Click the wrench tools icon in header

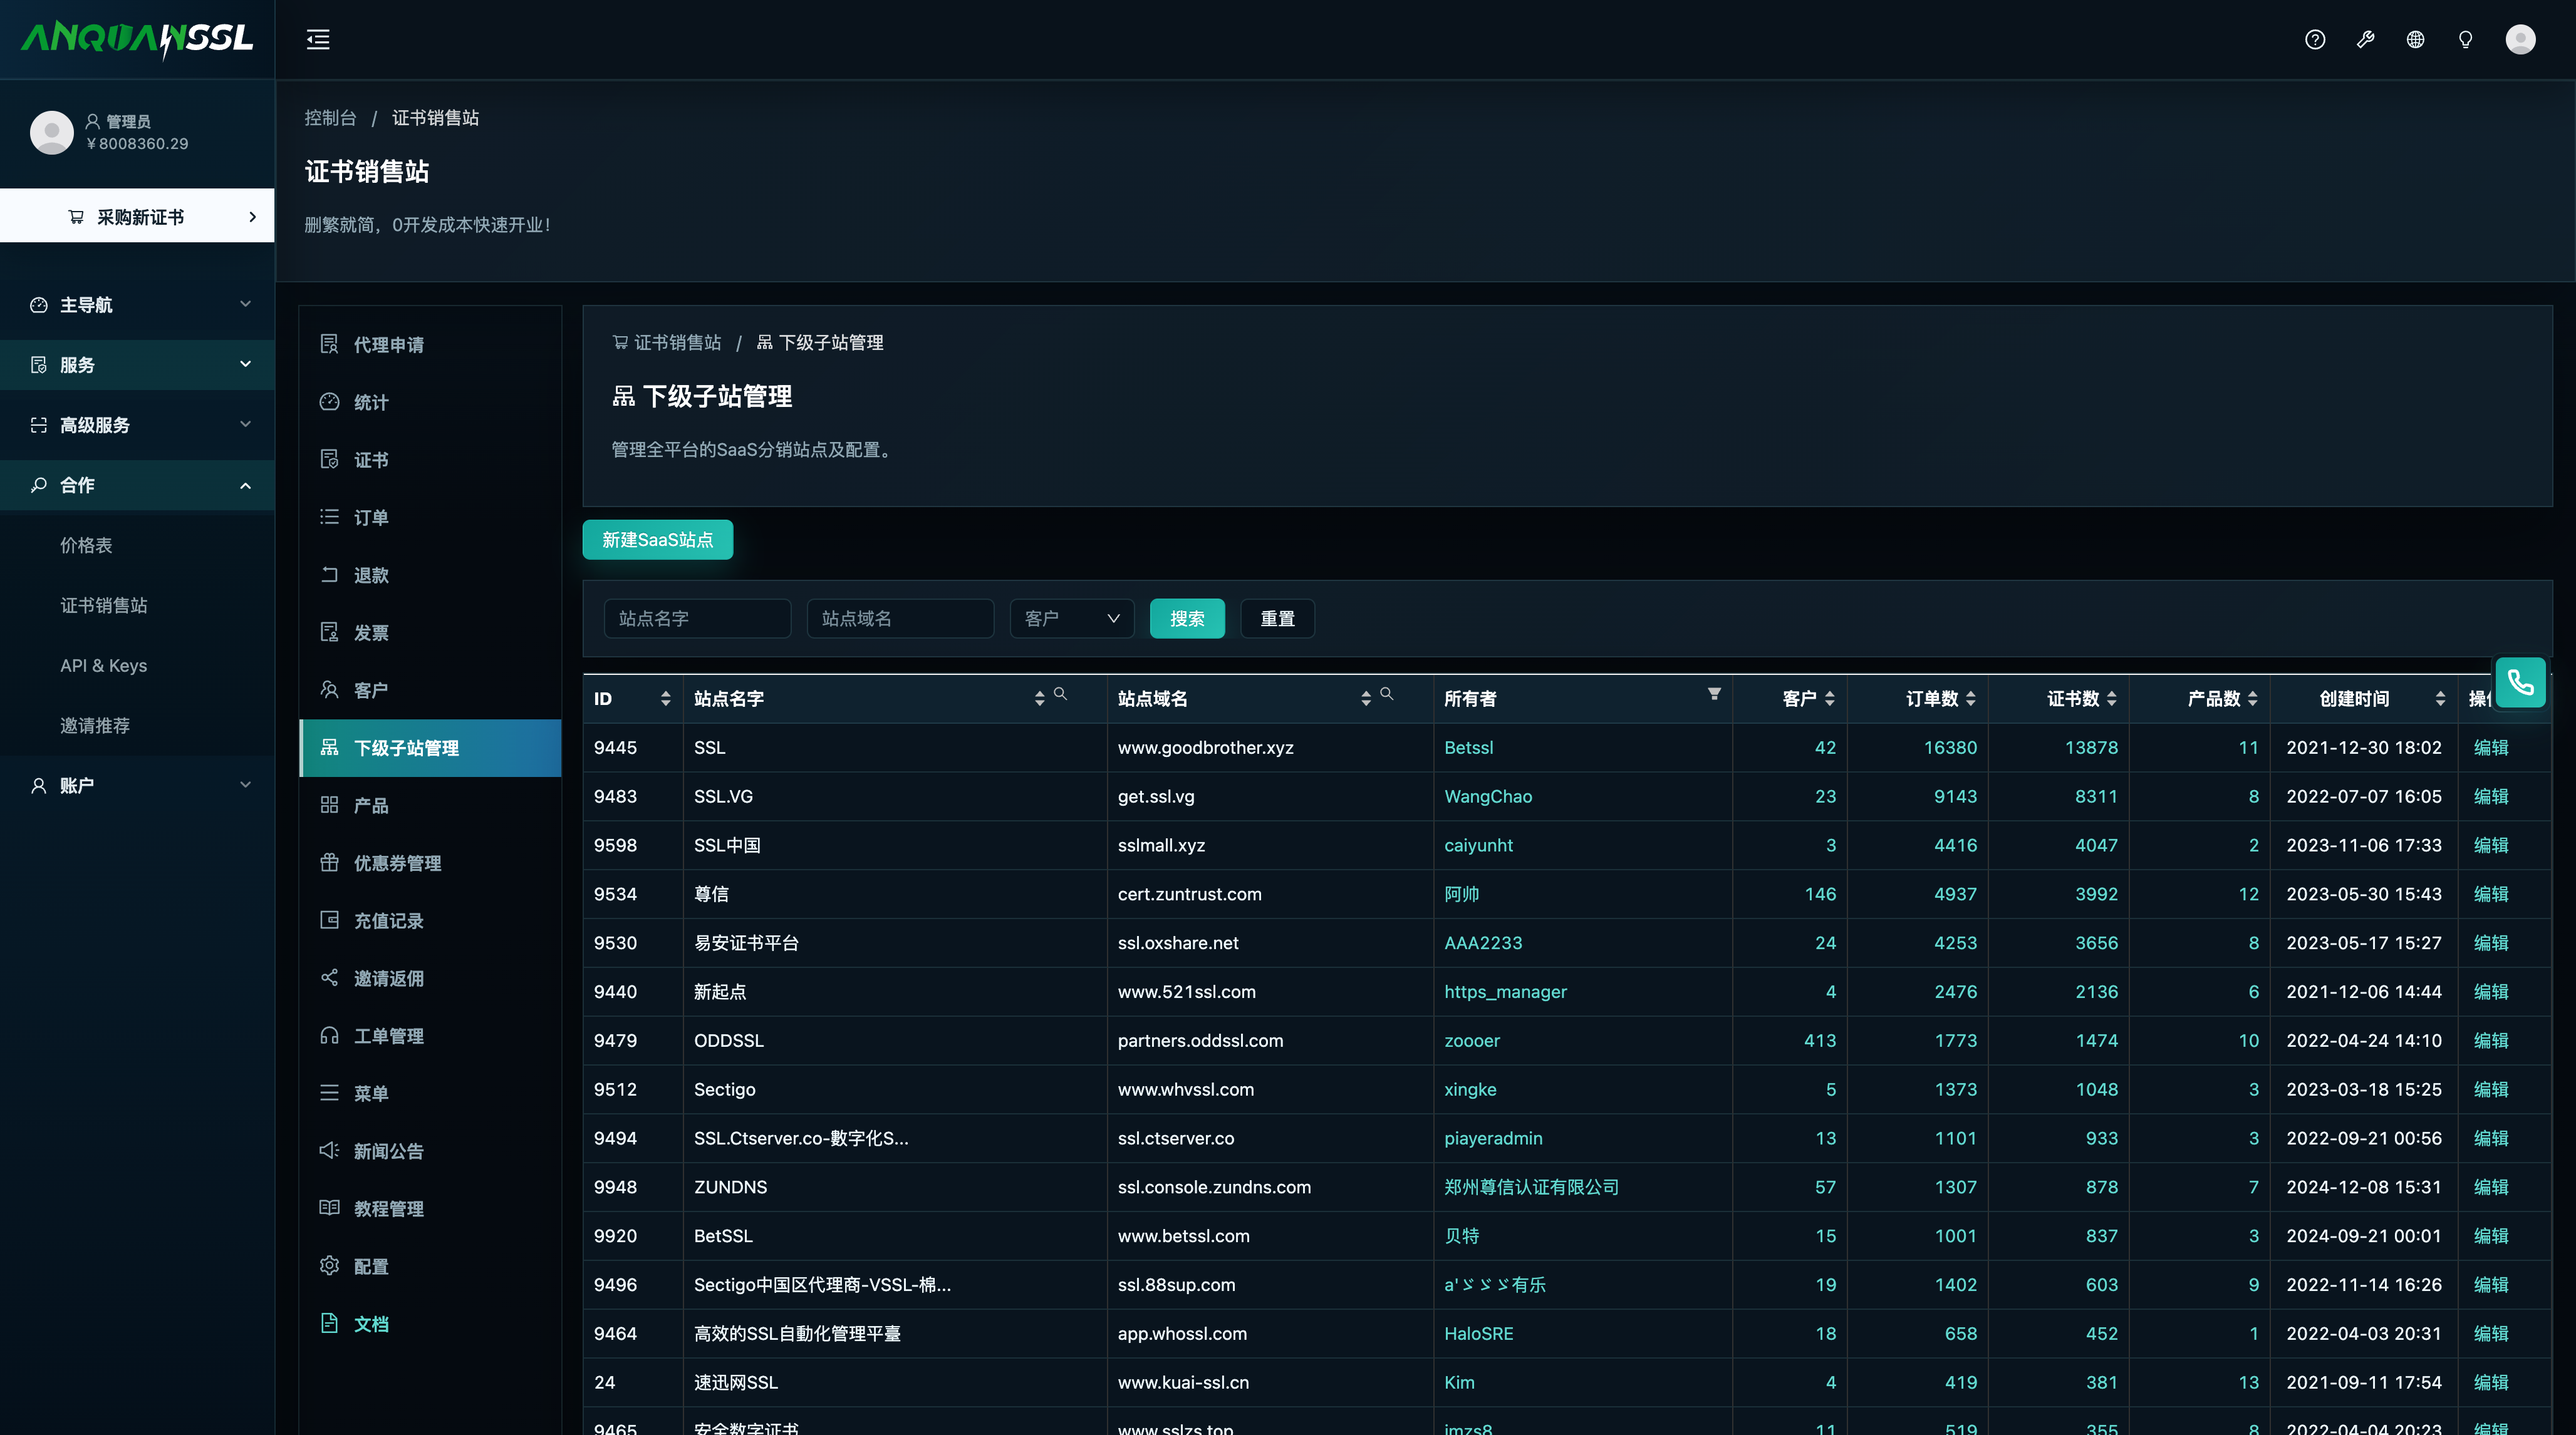[2365, 40]
